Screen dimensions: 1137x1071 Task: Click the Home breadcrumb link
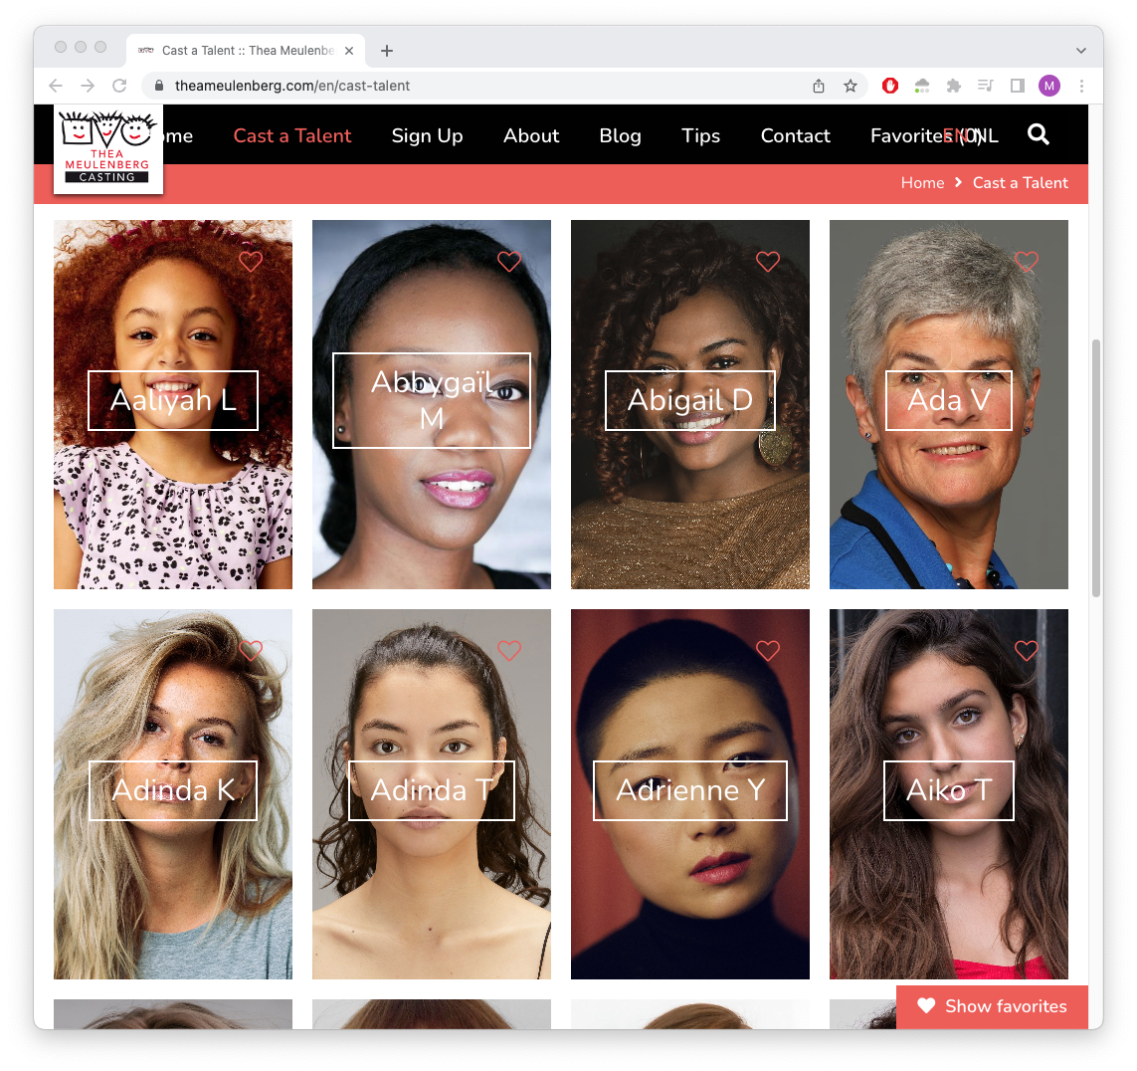point(922,183)
